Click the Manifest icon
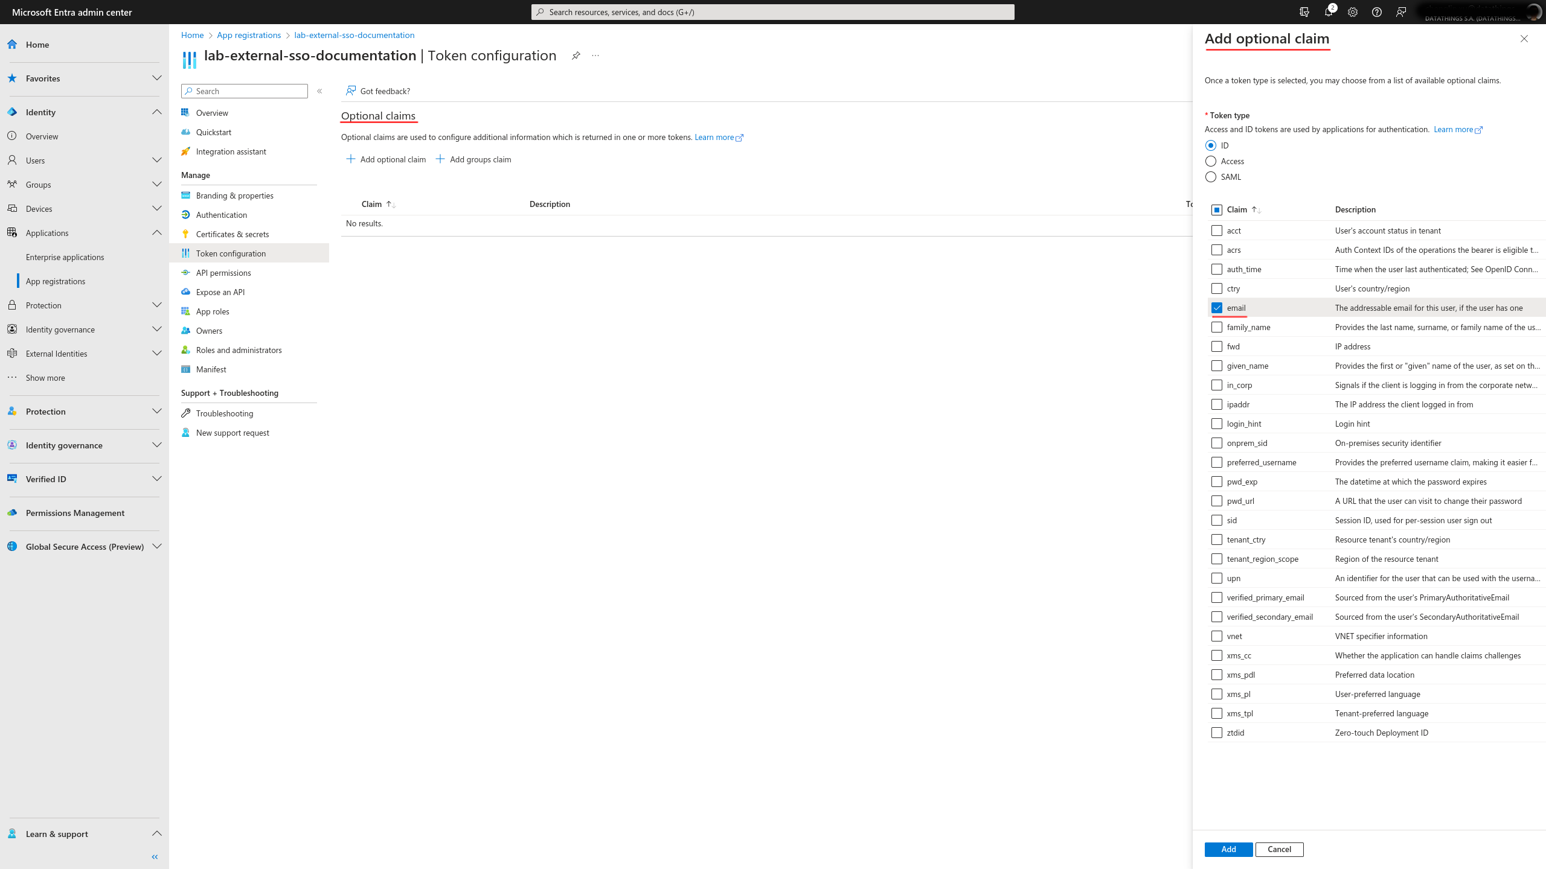The width and height of the screenshot is (1546, 869). (x=185, y=369)
